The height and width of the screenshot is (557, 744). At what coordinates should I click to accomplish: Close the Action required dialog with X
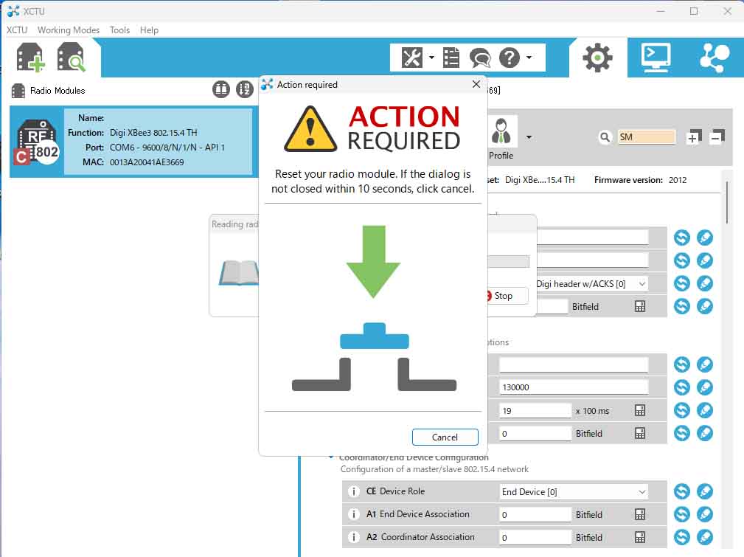tap(476, 84)
